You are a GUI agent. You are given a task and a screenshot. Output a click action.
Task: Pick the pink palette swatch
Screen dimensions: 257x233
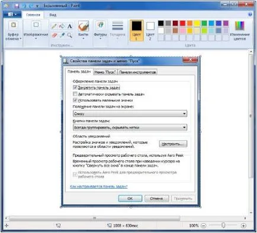click(182, 31)
